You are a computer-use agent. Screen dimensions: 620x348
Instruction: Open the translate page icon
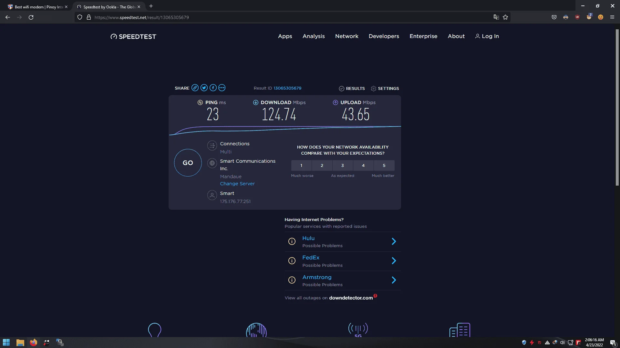pos(496,17)
